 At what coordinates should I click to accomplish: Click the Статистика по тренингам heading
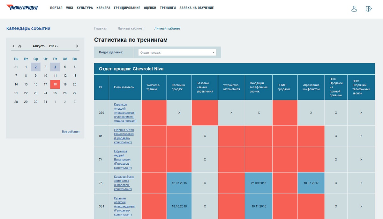pyautogui.click(x=131, y=40)
